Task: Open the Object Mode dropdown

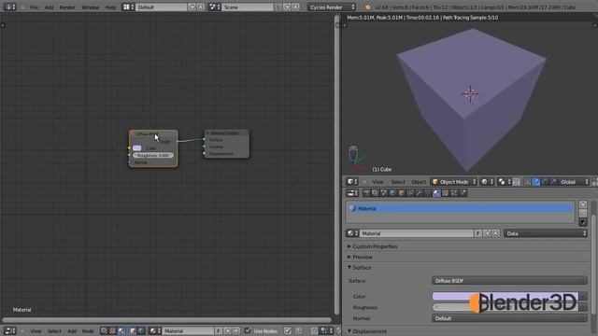Action: coord(454,182)
